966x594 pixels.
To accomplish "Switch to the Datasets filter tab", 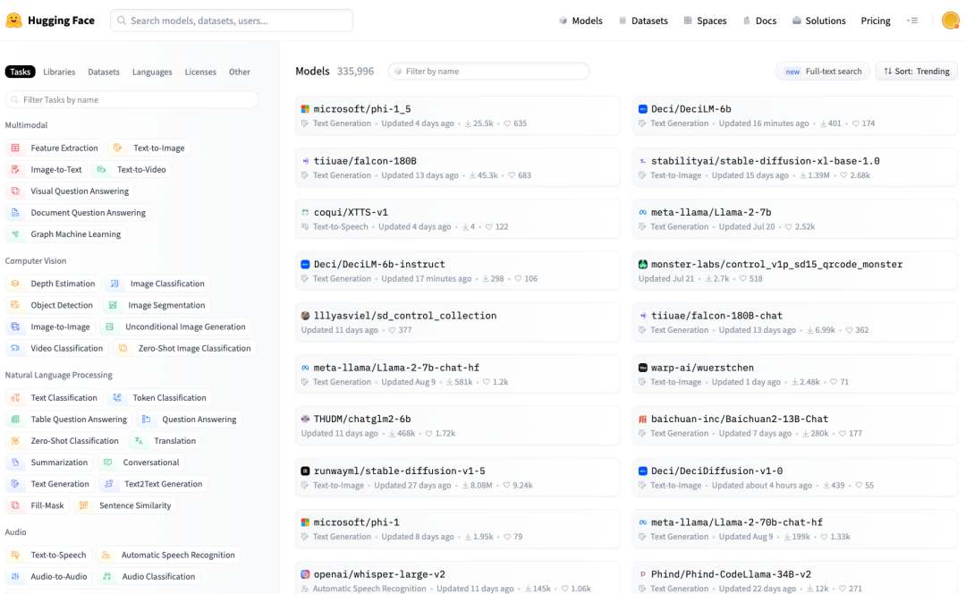I will point(104,72).
